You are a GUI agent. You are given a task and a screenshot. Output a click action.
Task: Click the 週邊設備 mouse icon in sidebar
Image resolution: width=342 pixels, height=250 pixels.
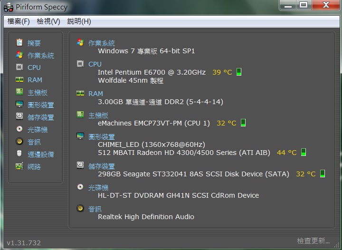tap(19, 154)
